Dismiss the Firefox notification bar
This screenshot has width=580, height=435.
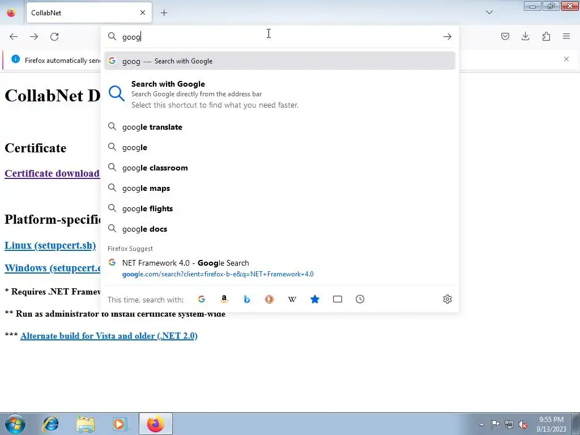tap(566, 59)
